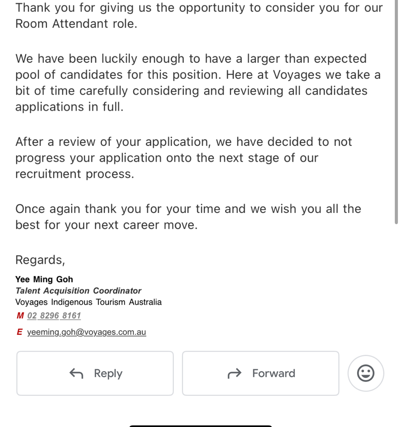Click the red M phone label
This screenshot has height=427, width=401.
pyautogui.click(x=20, y=316)
